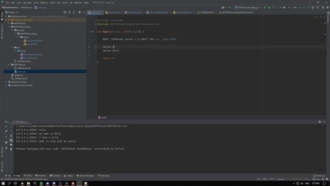Open the Window menu
330x186 pixels.
coord(78,3)
